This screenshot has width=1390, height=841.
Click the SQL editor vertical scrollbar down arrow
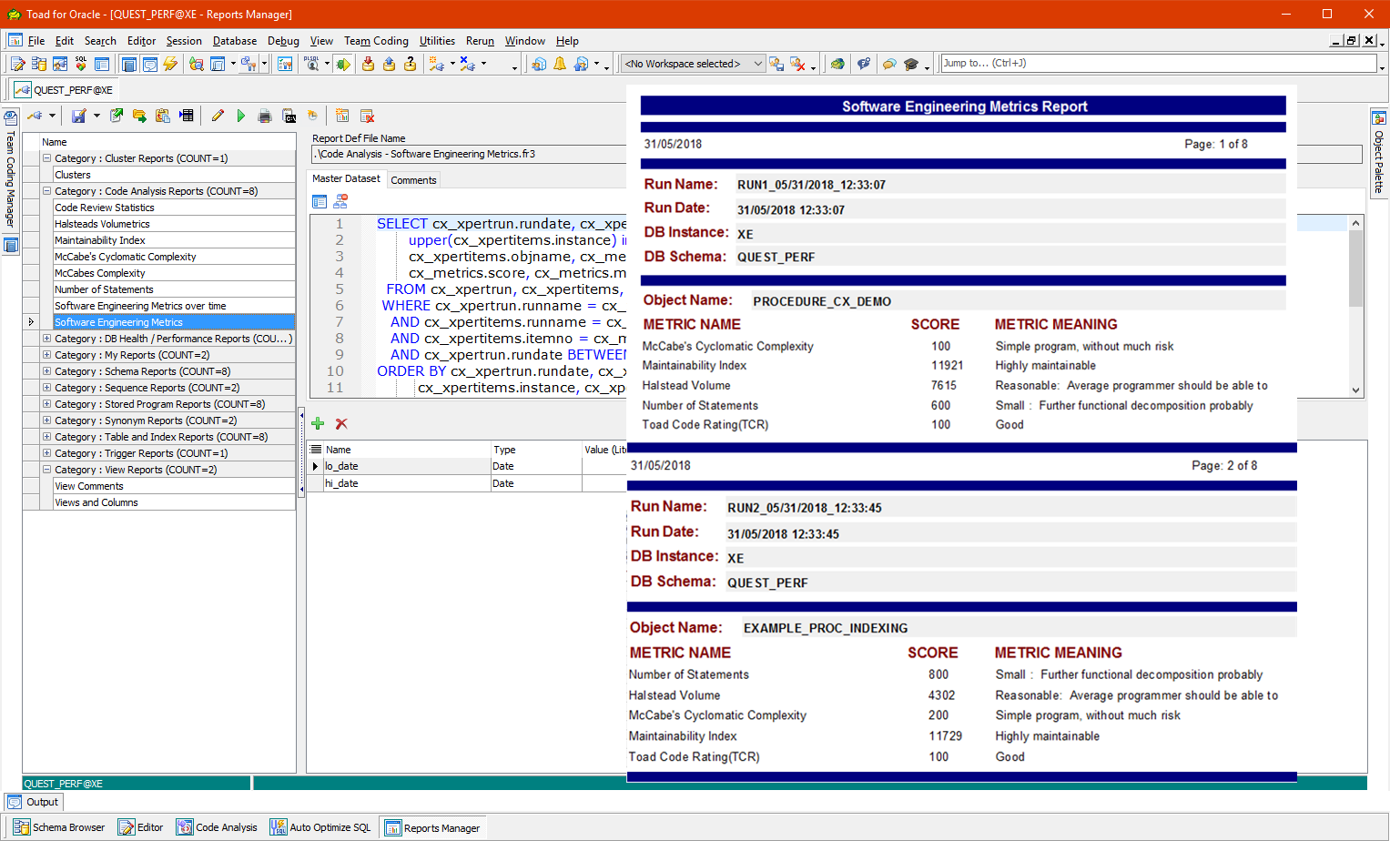(1355, 390)
